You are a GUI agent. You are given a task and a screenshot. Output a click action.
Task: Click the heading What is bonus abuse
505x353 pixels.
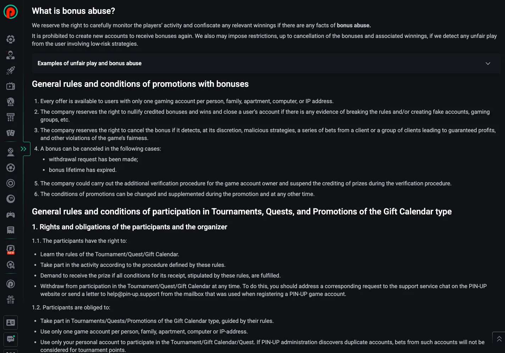(x=73, y=11)
